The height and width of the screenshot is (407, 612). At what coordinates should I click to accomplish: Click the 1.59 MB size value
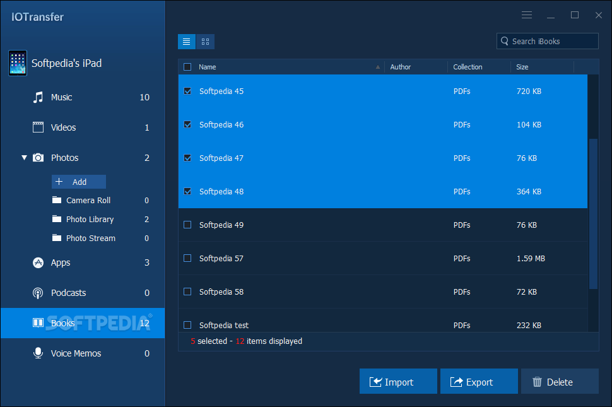531,258
